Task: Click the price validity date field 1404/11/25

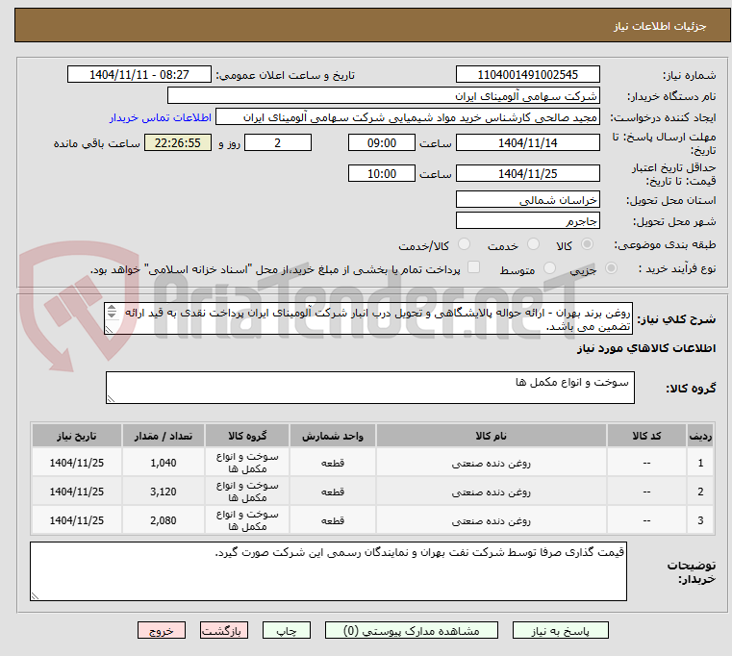Action: coord(527,174)
